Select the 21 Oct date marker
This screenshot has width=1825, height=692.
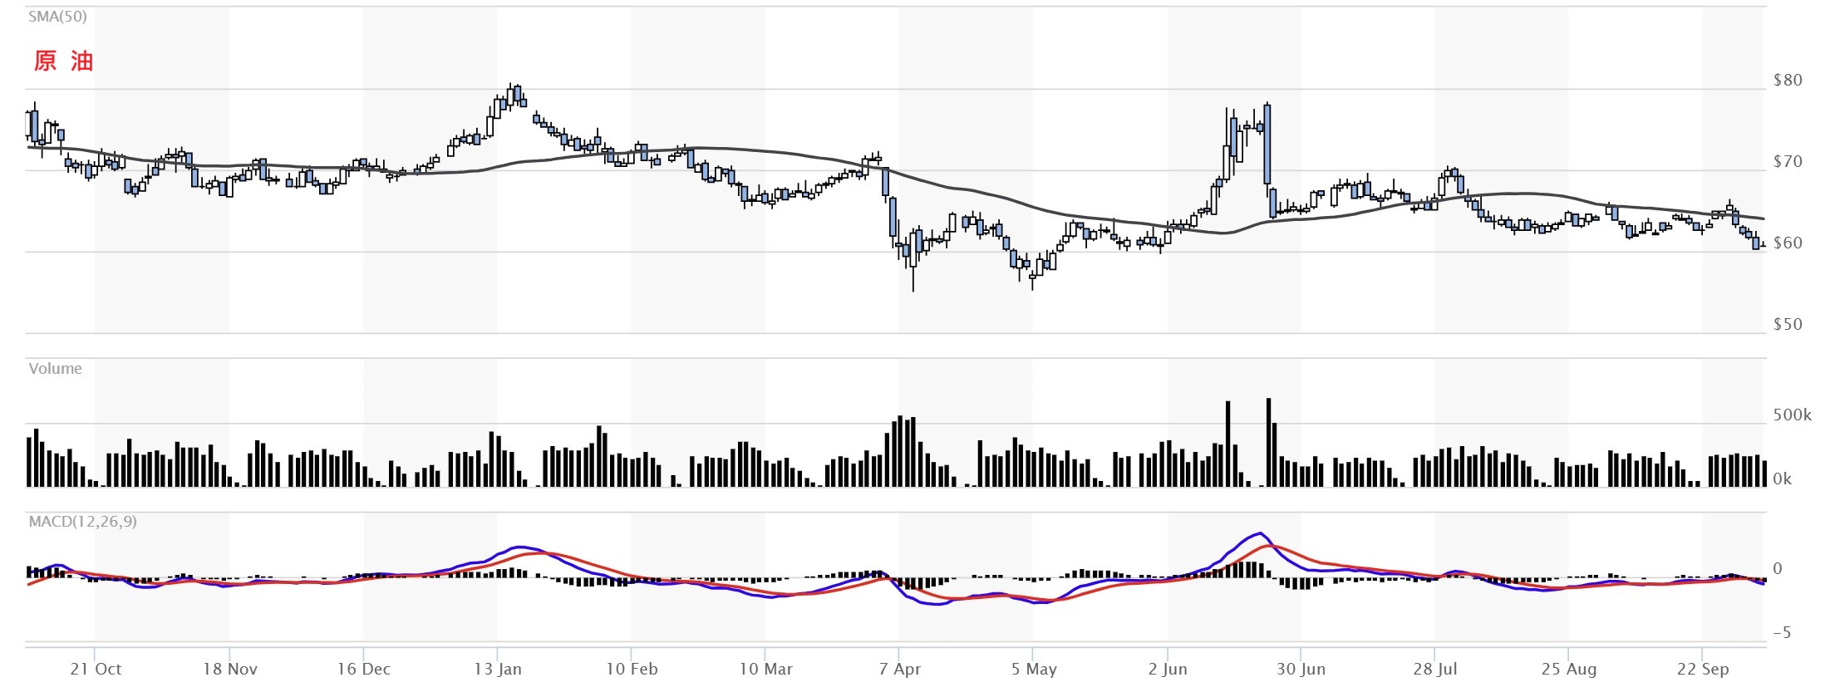(x=96, y=669)
